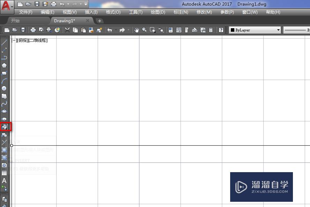The image size is (310, 207).
Task: Add a new drawing tab with plus button
Action: click(100, 21)
